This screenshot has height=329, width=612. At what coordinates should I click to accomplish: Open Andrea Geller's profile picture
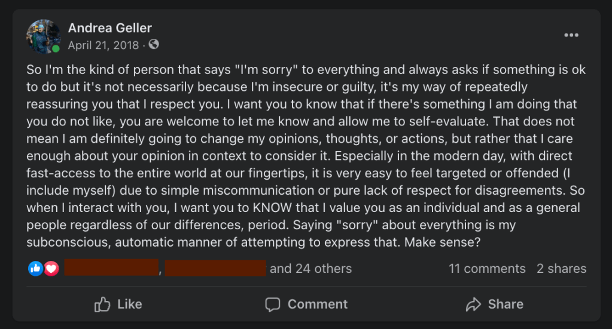[43, 36]
